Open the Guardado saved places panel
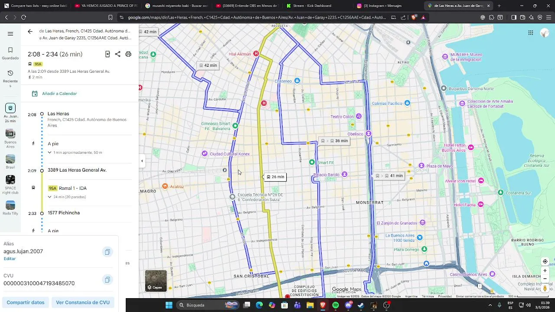The image size is (555, 312). pyautogui.click(x=10, y=53)
